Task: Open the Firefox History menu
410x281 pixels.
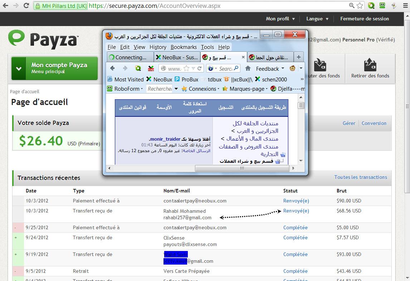Action: pos(158,47)
